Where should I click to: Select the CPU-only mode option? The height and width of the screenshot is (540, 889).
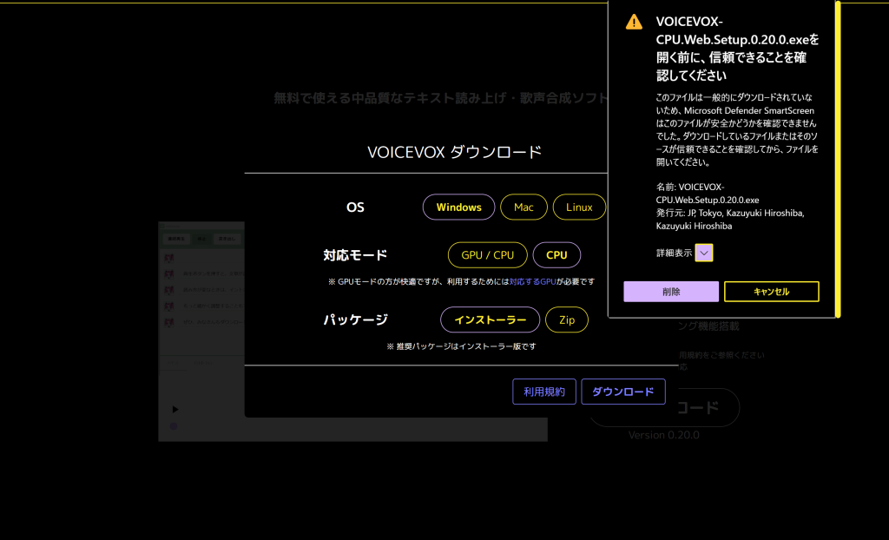coord(556,255)
